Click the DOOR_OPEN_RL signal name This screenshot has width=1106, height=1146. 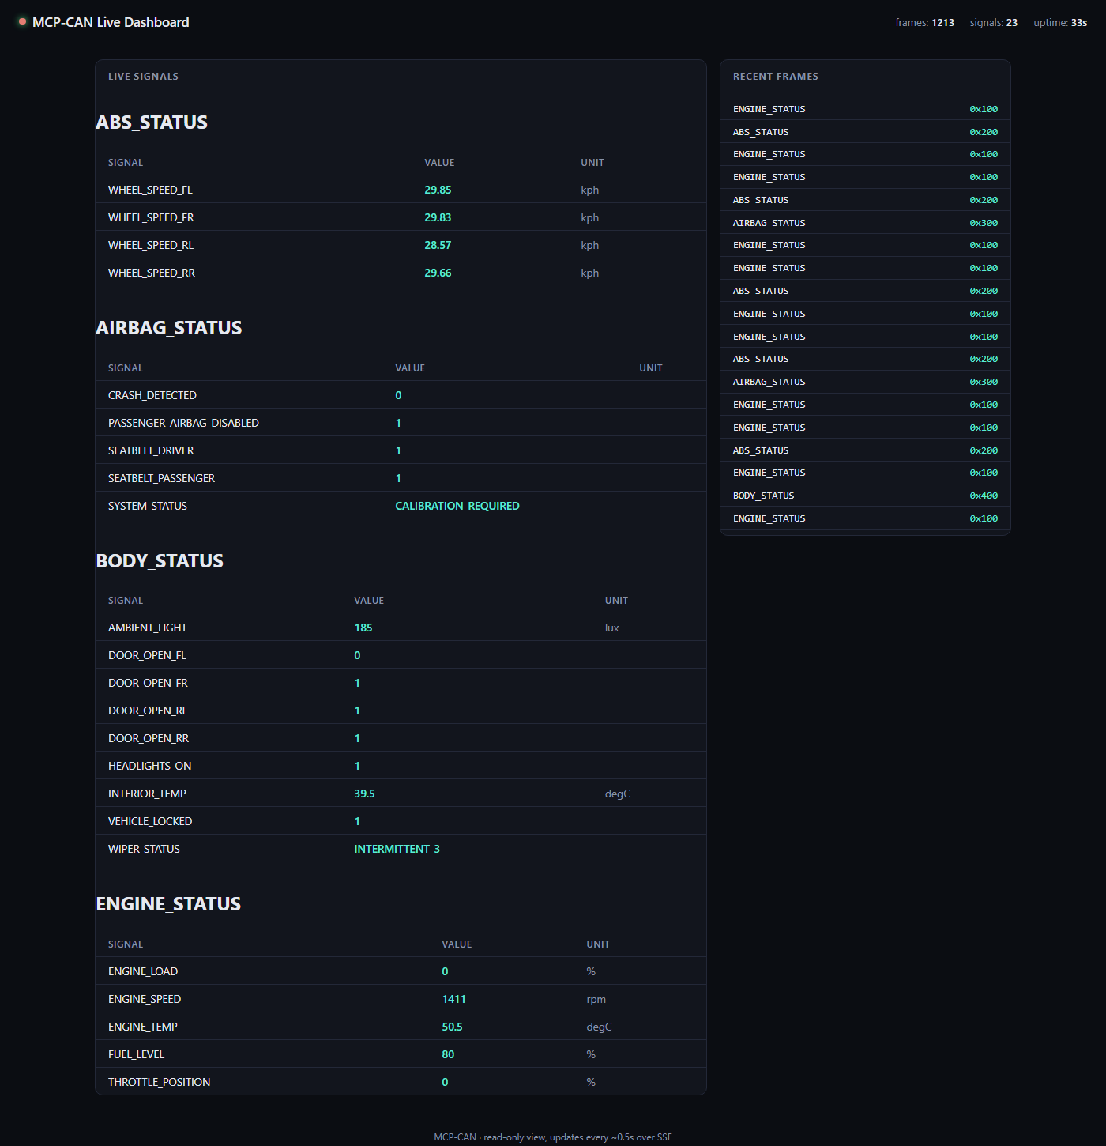coord(148,711)
